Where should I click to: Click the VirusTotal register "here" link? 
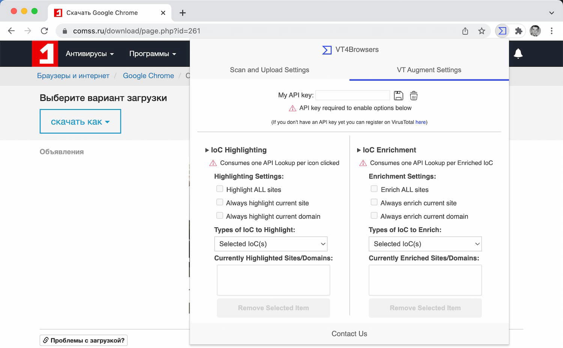[420, 122]
